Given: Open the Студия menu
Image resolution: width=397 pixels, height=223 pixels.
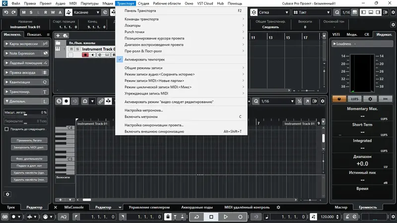Looking at the screenshot, I should click(143, 3).
